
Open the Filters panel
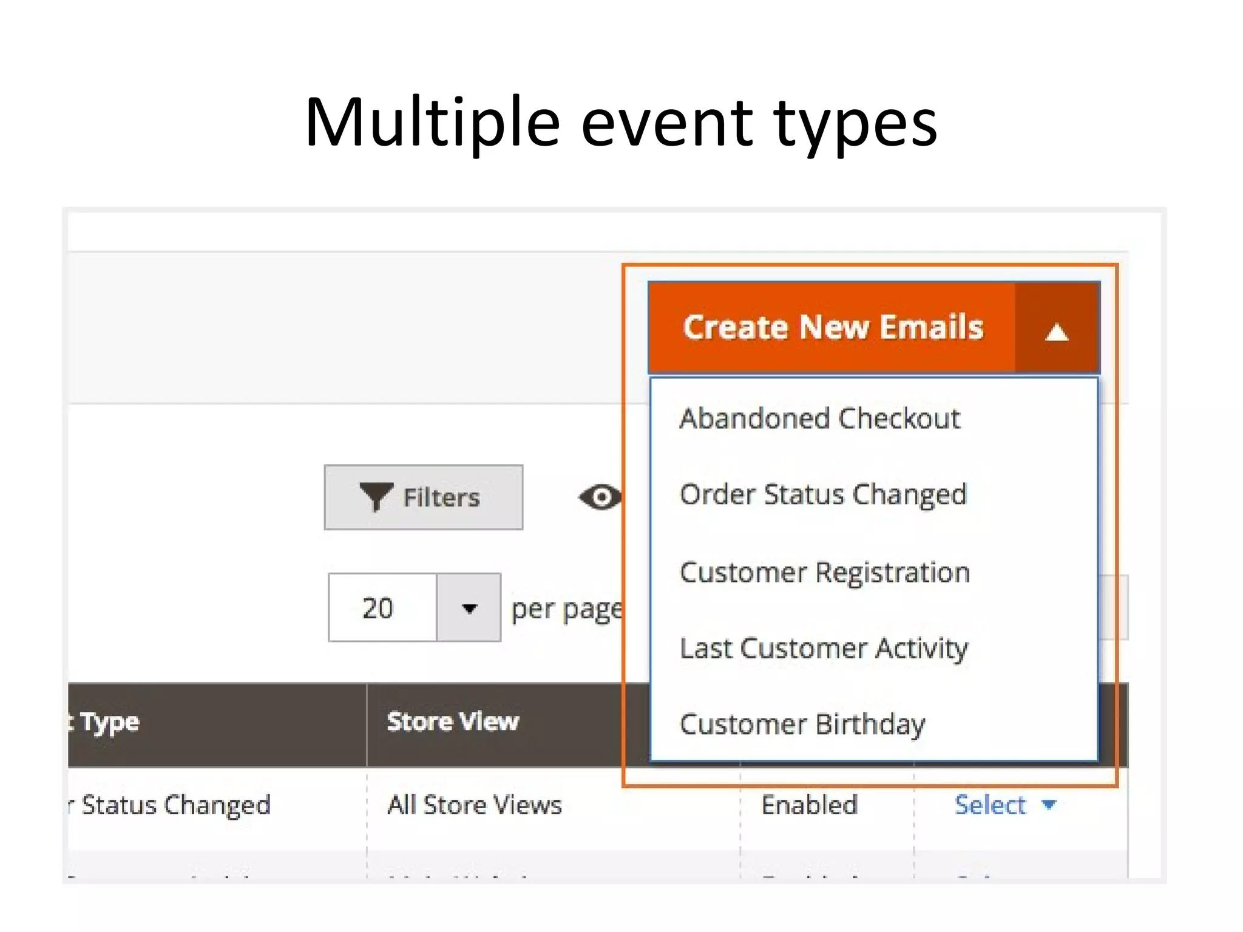424,498
